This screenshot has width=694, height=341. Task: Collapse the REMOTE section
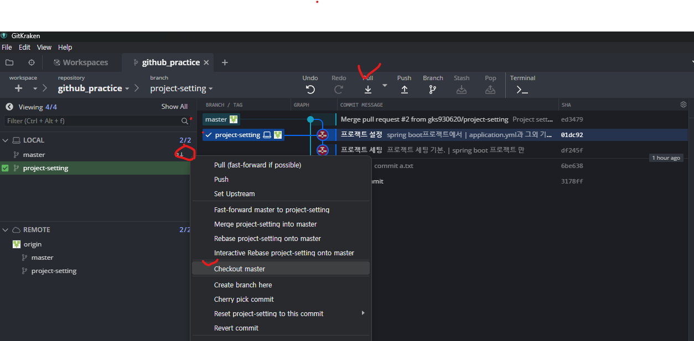coord(6,230)
